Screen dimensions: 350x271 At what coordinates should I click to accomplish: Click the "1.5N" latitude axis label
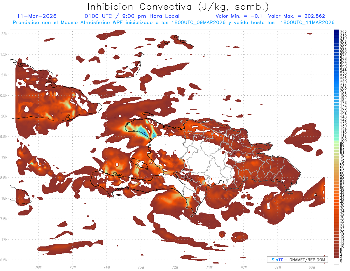point(4,54)
